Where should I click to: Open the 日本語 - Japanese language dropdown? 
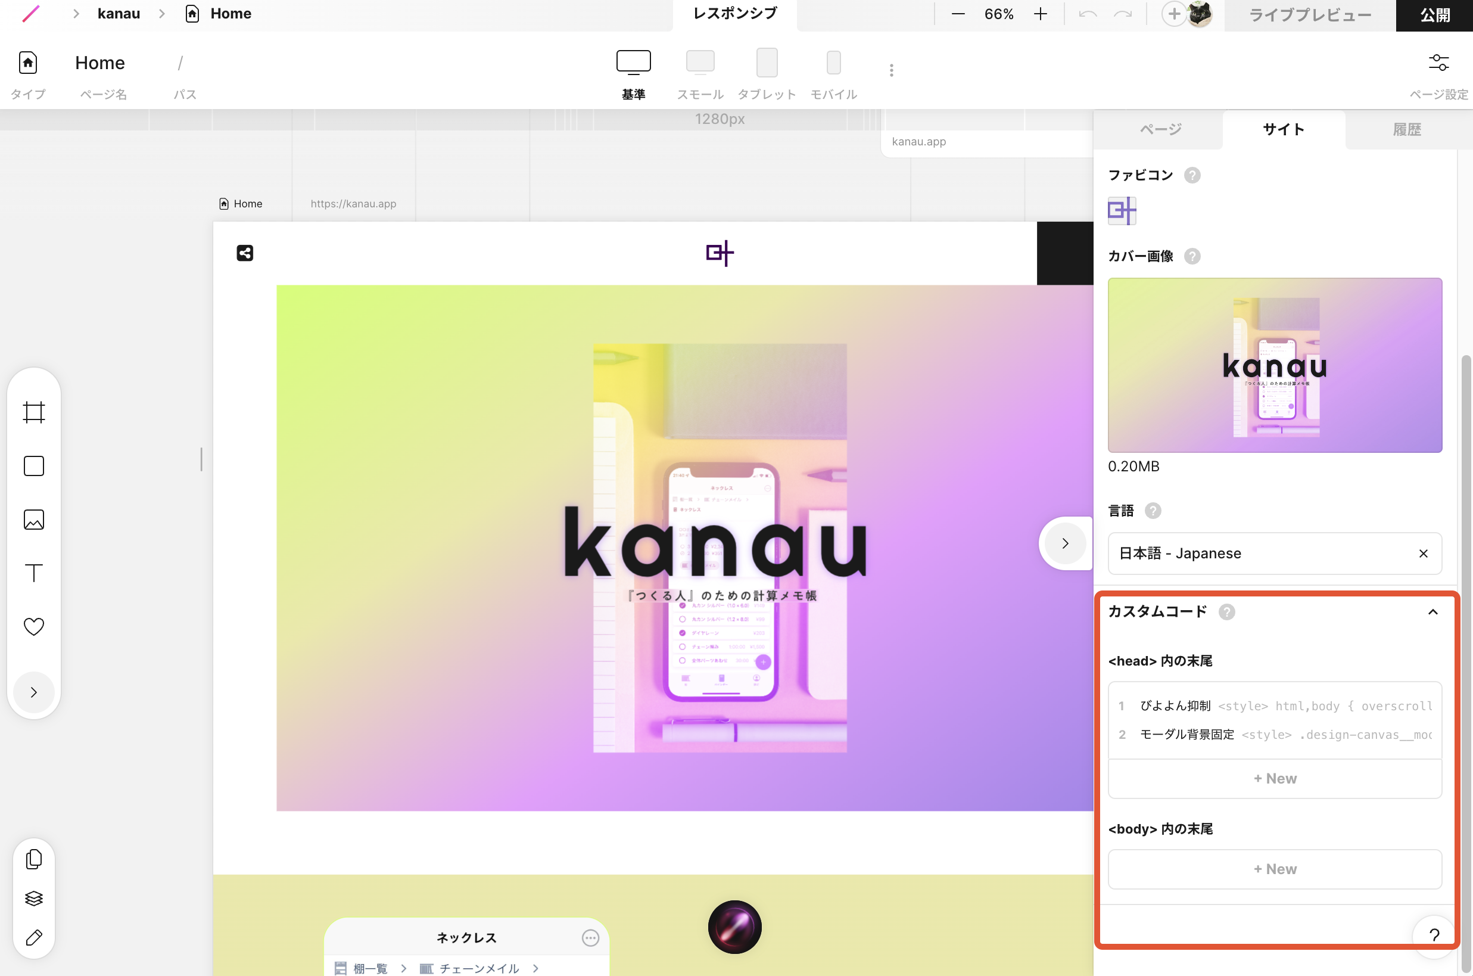tap(1275, 554)
